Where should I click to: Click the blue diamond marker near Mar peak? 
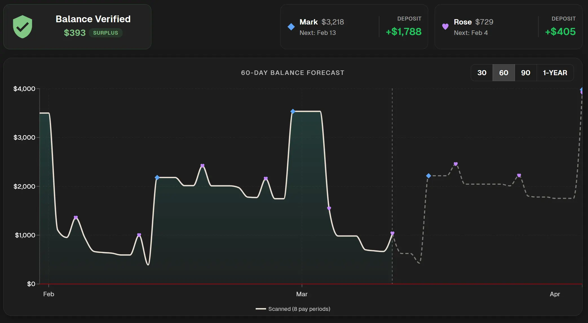293,112
